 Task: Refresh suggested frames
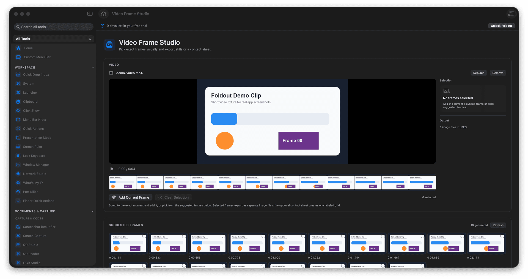click(x=498, y=225)
